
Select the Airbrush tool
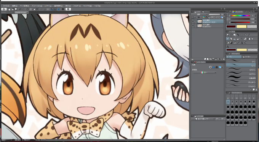click(x=238, y=39)
